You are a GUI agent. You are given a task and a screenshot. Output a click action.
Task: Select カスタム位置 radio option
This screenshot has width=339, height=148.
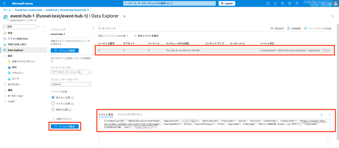pos(53,104)
